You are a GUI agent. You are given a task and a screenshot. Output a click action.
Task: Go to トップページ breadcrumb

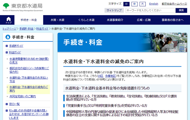[9, 29]
